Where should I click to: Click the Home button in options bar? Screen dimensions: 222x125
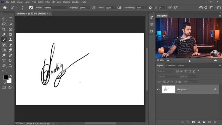coord(5,8)
